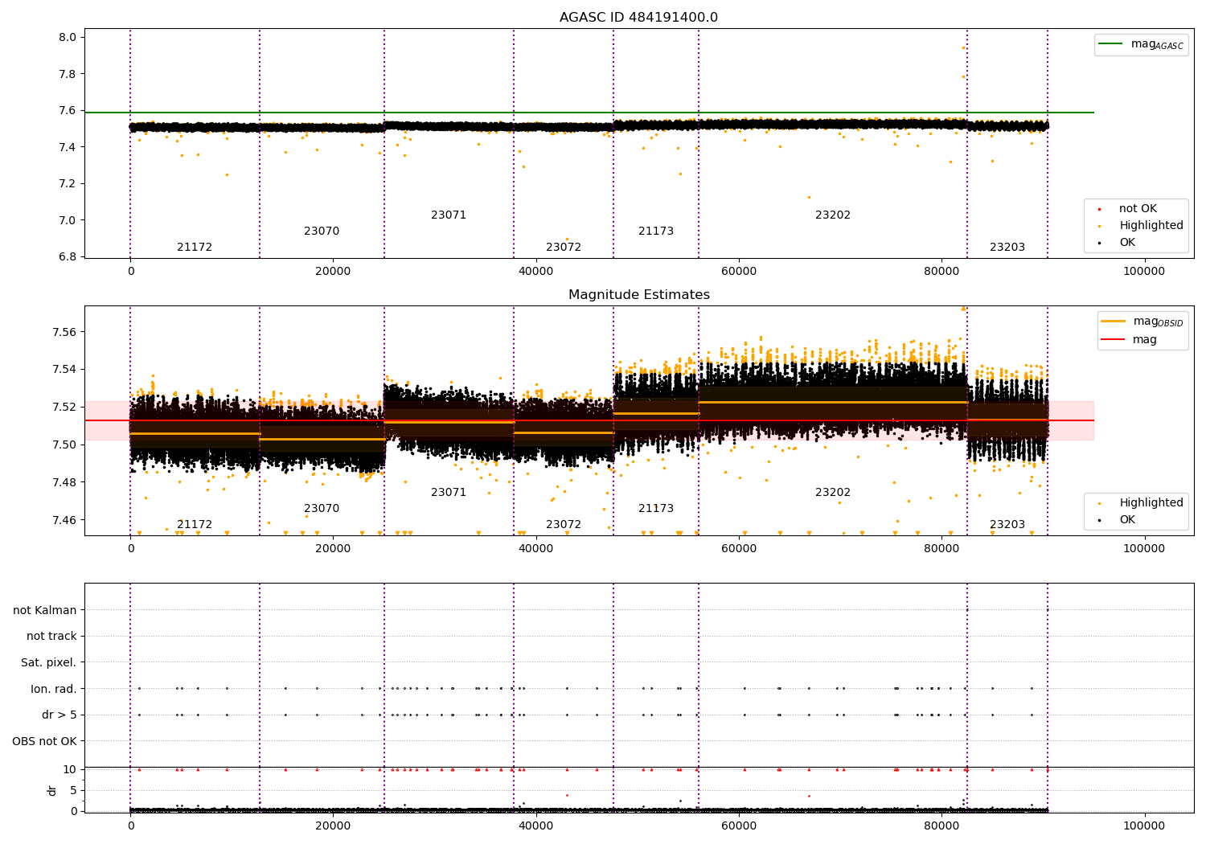Select the mag OBSID legend entry
This screenshot has height=844, width=1206.
pyautogui.click(x=1142, y=322)
